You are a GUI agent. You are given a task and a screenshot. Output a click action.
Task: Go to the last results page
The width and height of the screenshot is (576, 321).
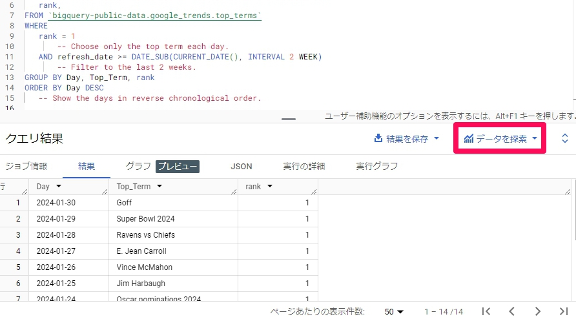pos(563,311)
